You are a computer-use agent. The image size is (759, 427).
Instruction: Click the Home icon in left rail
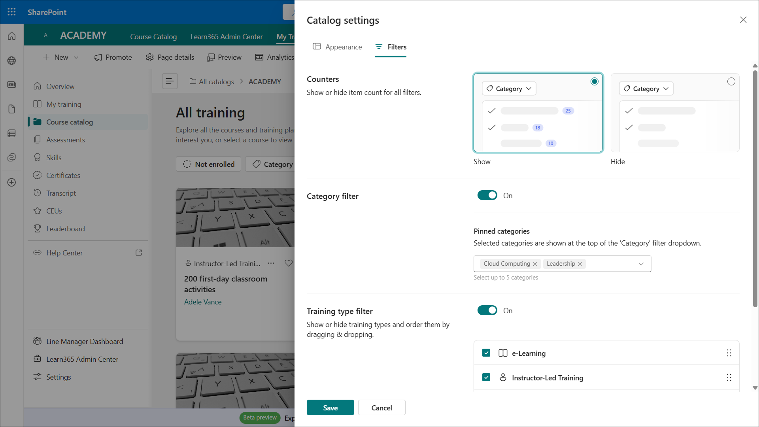click(11, 36)
